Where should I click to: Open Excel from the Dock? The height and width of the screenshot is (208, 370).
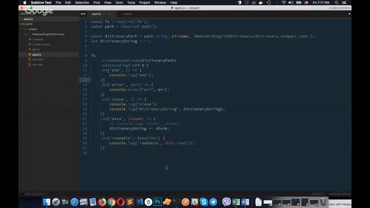(x=235, y=202)
